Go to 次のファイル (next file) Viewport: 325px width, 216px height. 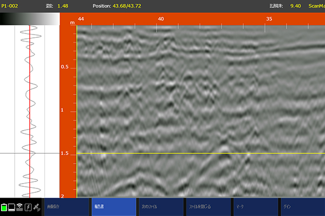160,207
